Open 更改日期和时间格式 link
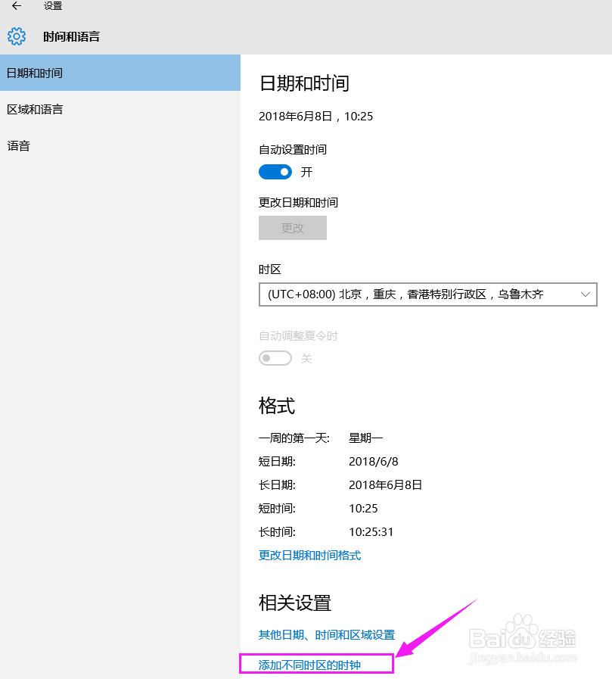Viewport: 612px width, 679px height. point(309,555)
